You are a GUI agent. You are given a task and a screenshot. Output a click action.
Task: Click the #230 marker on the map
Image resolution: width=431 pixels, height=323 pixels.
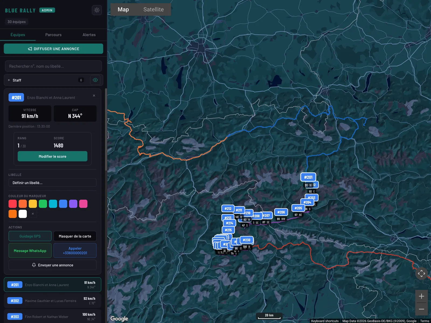coord(246,240)
